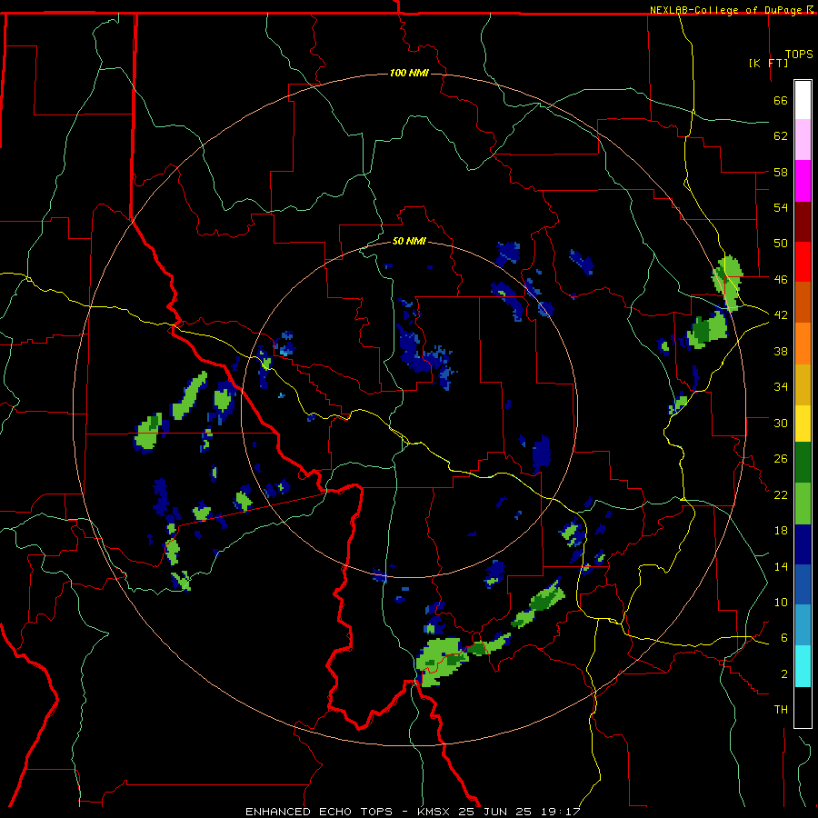Click the gold legend swatch
Image resolution: width=818 pixels, height=818 pixels.
[803, 384]
